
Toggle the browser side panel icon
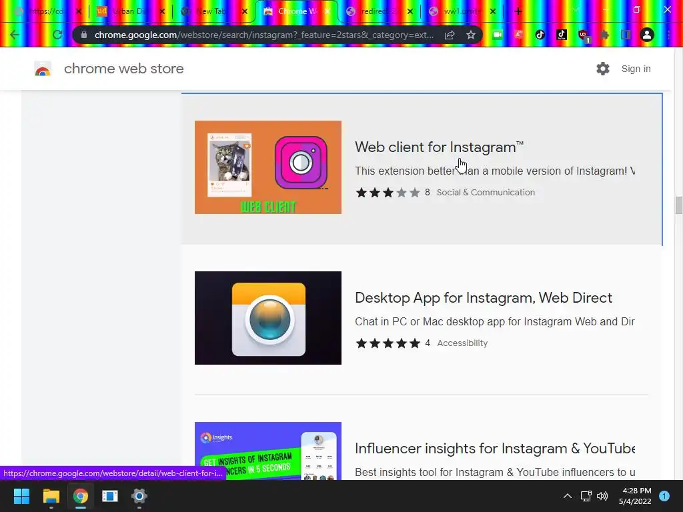[x=626, y=35]
